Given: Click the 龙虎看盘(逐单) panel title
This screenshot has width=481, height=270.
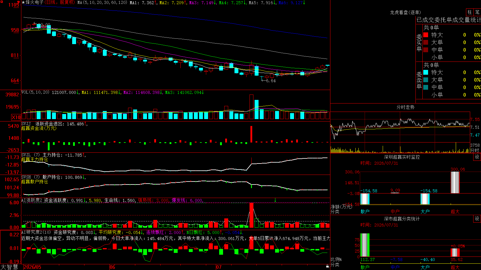Looking at the screenshot, I should point(405,12).
